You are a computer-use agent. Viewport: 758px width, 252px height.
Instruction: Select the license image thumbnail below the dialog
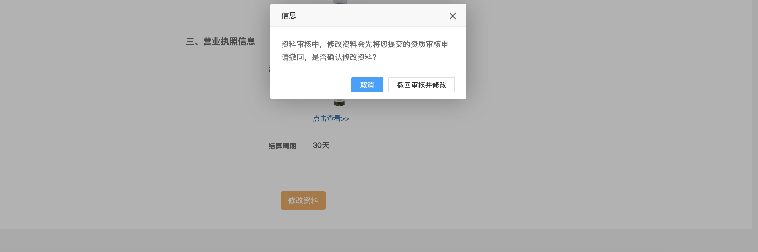[339, 102]
